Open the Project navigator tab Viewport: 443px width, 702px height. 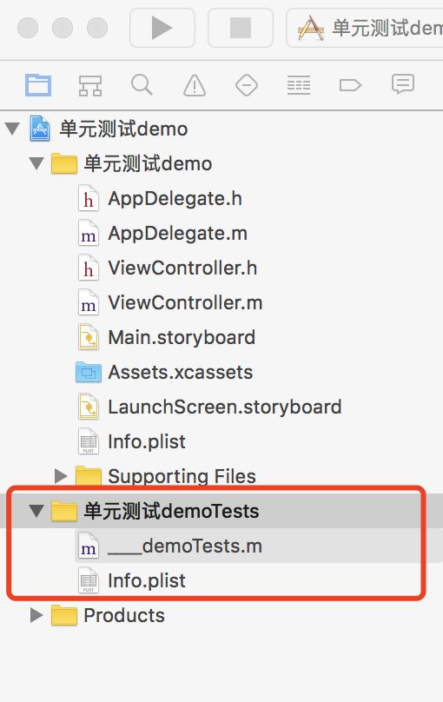[x=38, y=85]
